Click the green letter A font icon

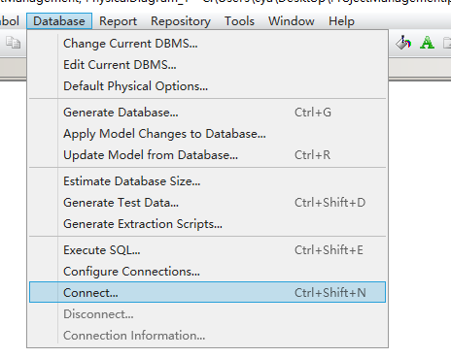[427, 43]
